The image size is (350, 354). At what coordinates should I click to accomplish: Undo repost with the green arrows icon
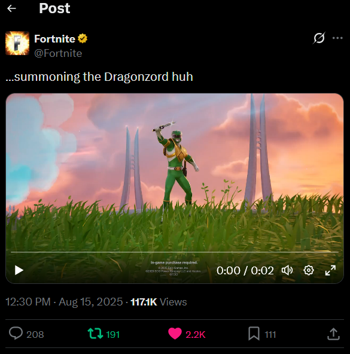tap(95, 334)
